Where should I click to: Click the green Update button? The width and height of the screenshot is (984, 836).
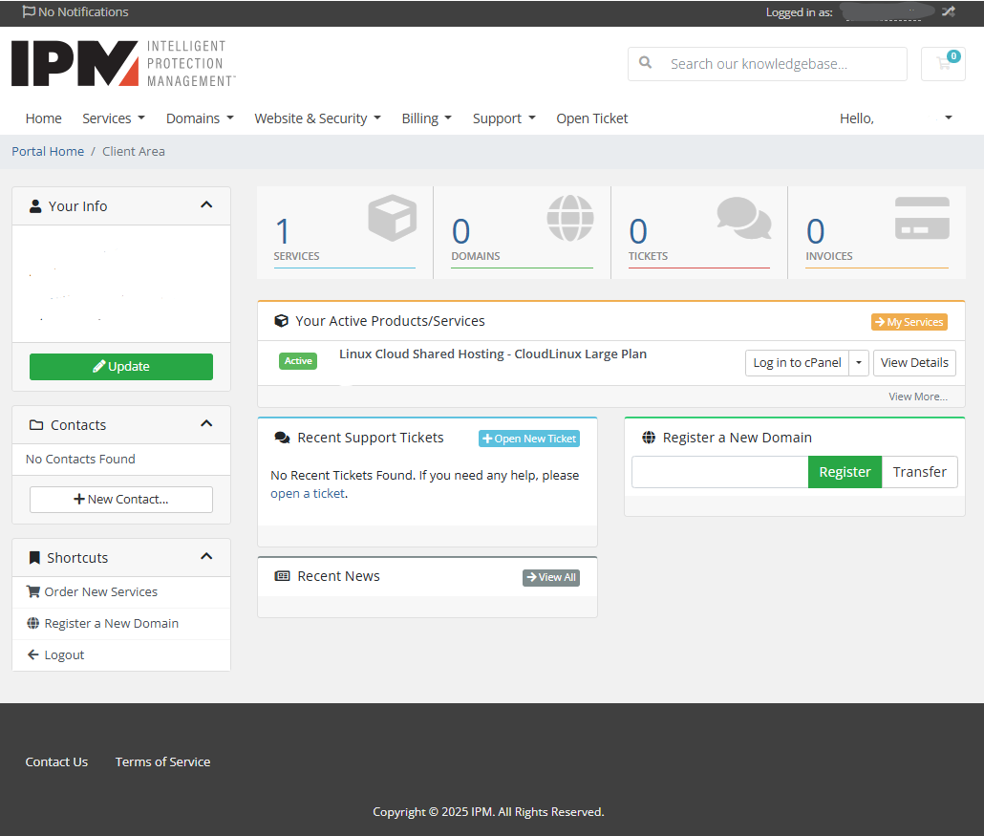(121, 367)
